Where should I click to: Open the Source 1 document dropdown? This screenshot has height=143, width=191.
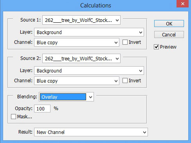(81, 20)
